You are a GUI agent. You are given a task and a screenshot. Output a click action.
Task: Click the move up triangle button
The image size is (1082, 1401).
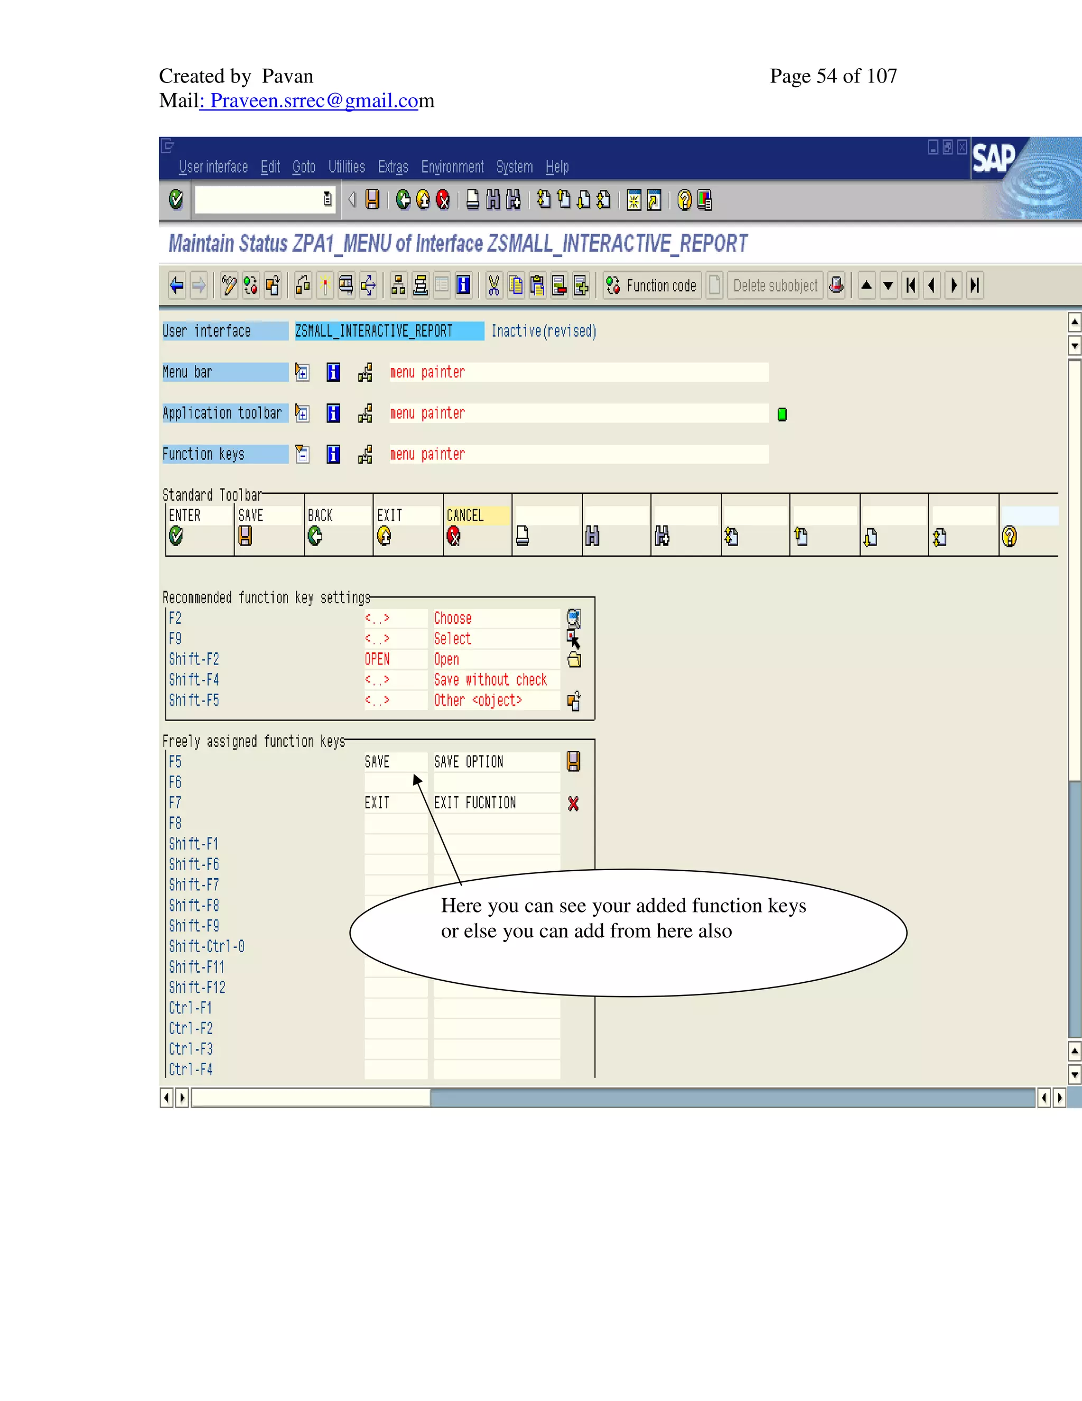(x=866, y=285)
